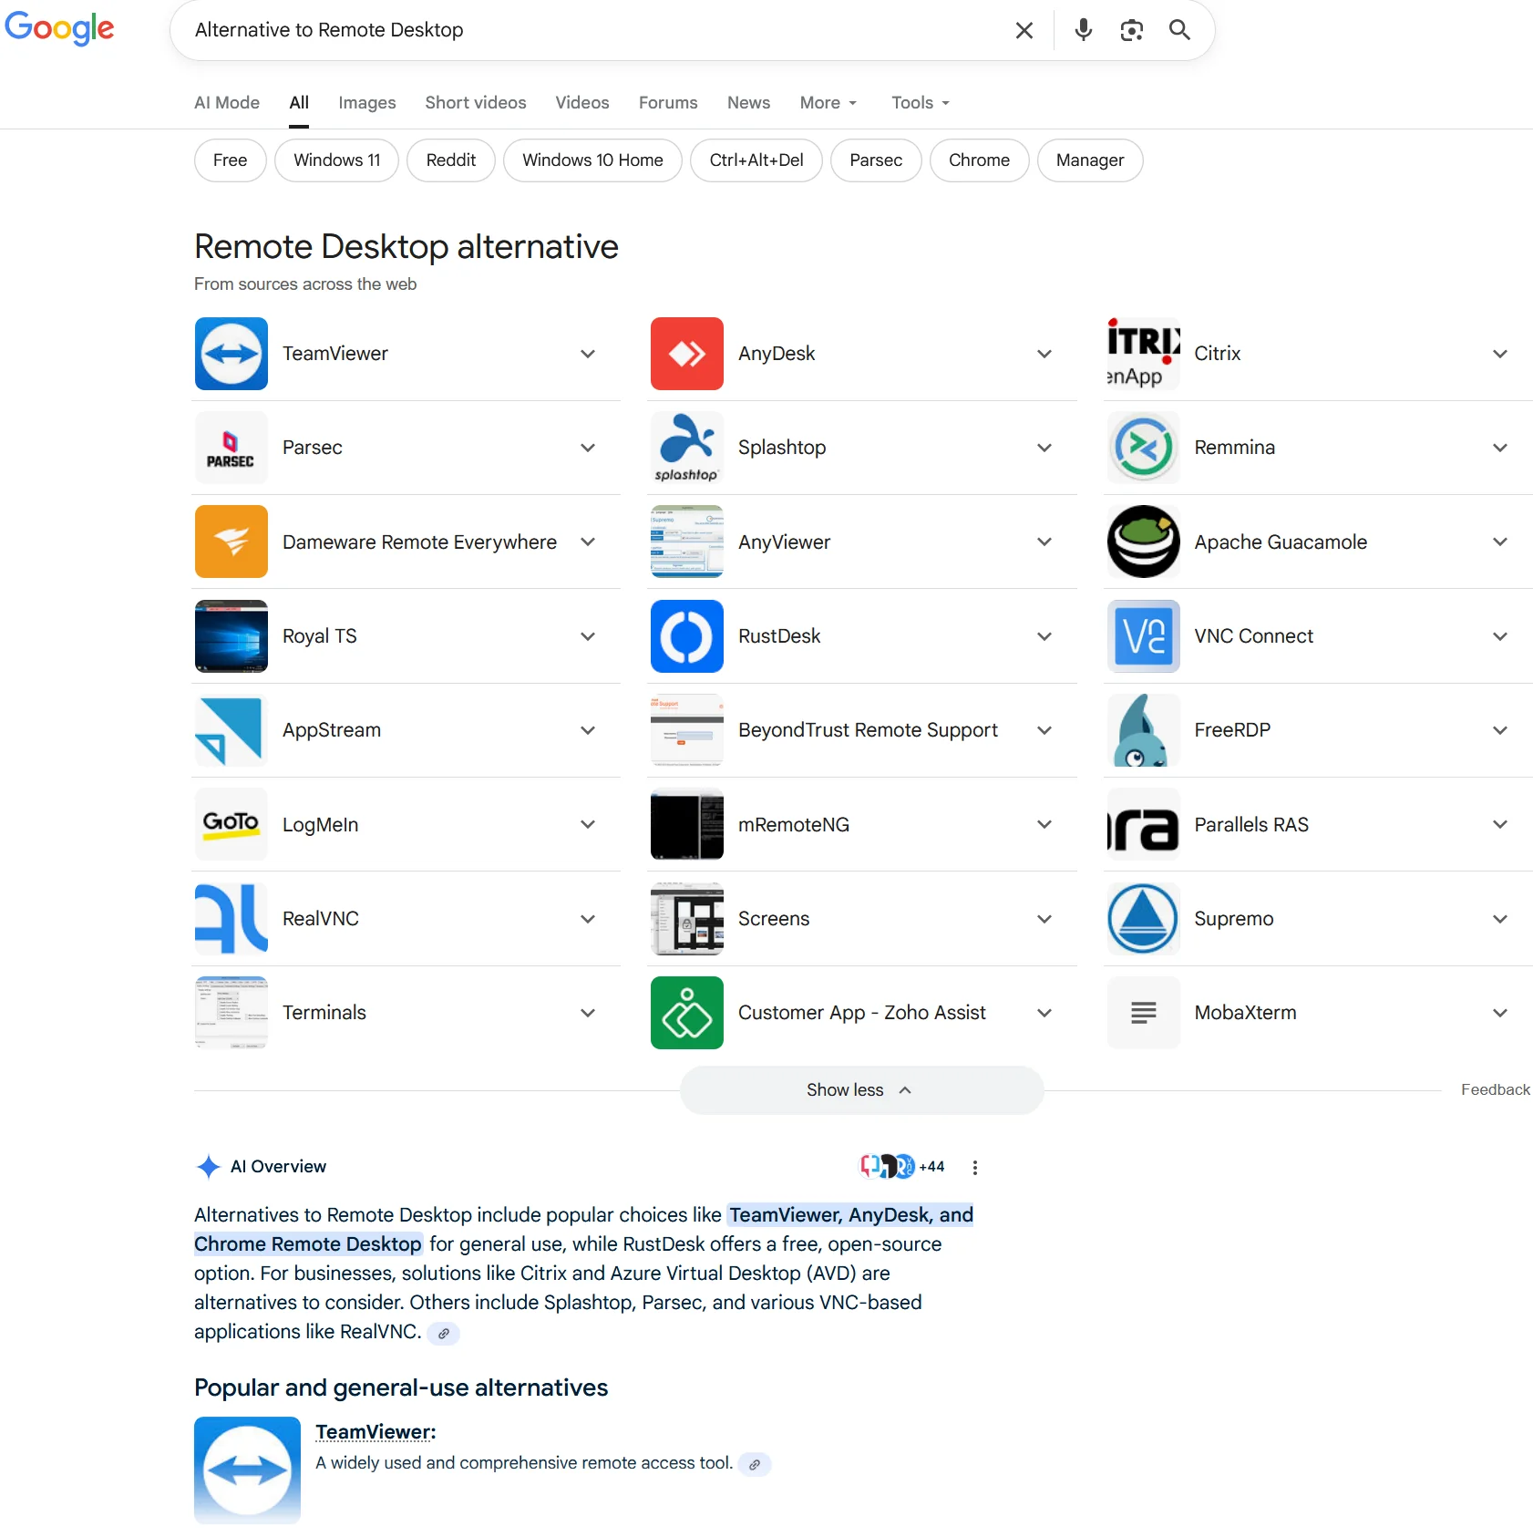Click the Parsec logo icon
The height and width of the screenshot is (1537, 1533).
click(x=231, y=448)
